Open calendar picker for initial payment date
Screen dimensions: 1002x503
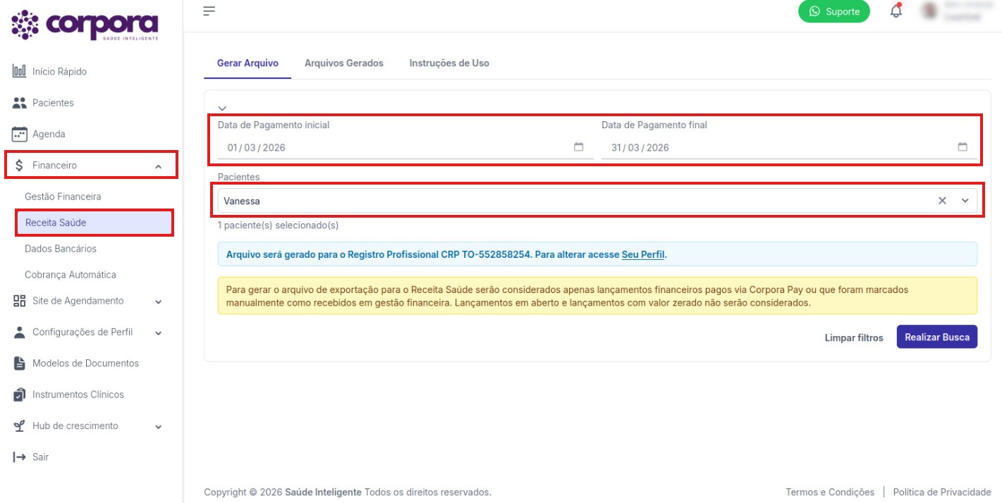(x=579, y=147)
